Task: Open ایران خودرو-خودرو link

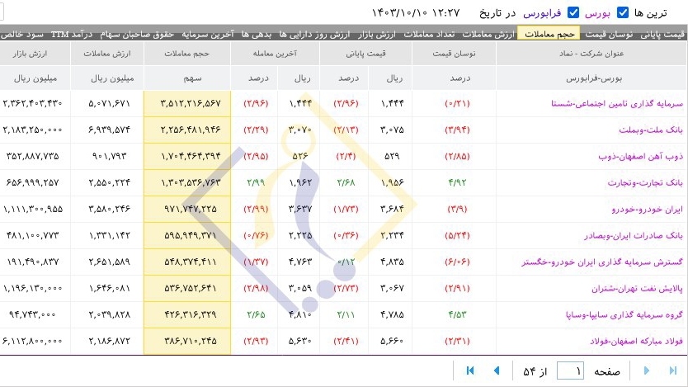Action: click(648, 210)
